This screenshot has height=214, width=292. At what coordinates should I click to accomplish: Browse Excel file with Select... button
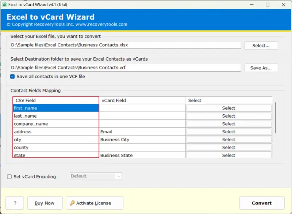coord(261,46)
